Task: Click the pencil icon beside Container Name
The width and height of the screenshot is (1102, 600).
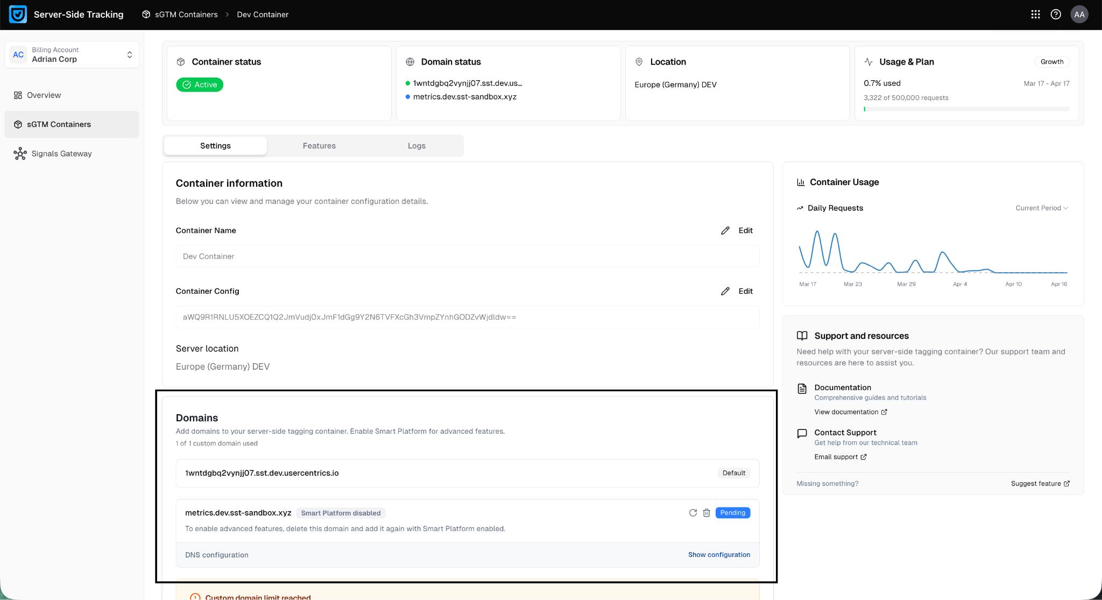Action: tap(725, 230)
